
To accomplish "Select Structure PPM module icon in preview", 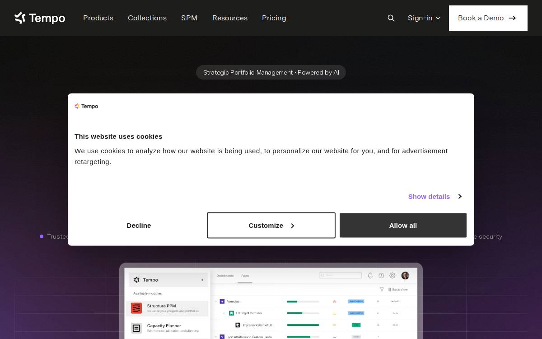I will (136, 308).
